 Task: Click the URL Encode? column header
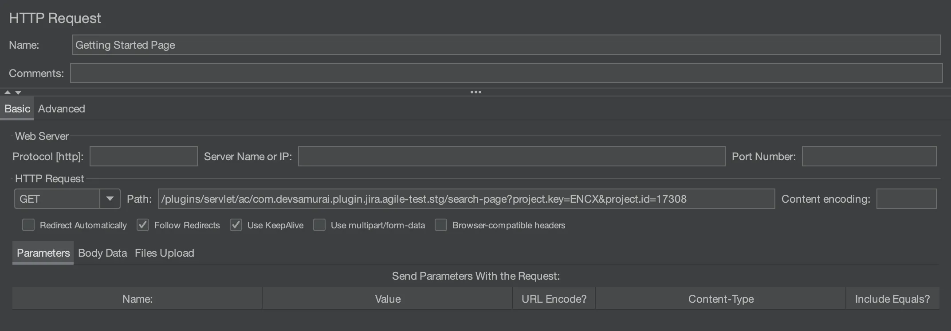[x=554, y=299]
